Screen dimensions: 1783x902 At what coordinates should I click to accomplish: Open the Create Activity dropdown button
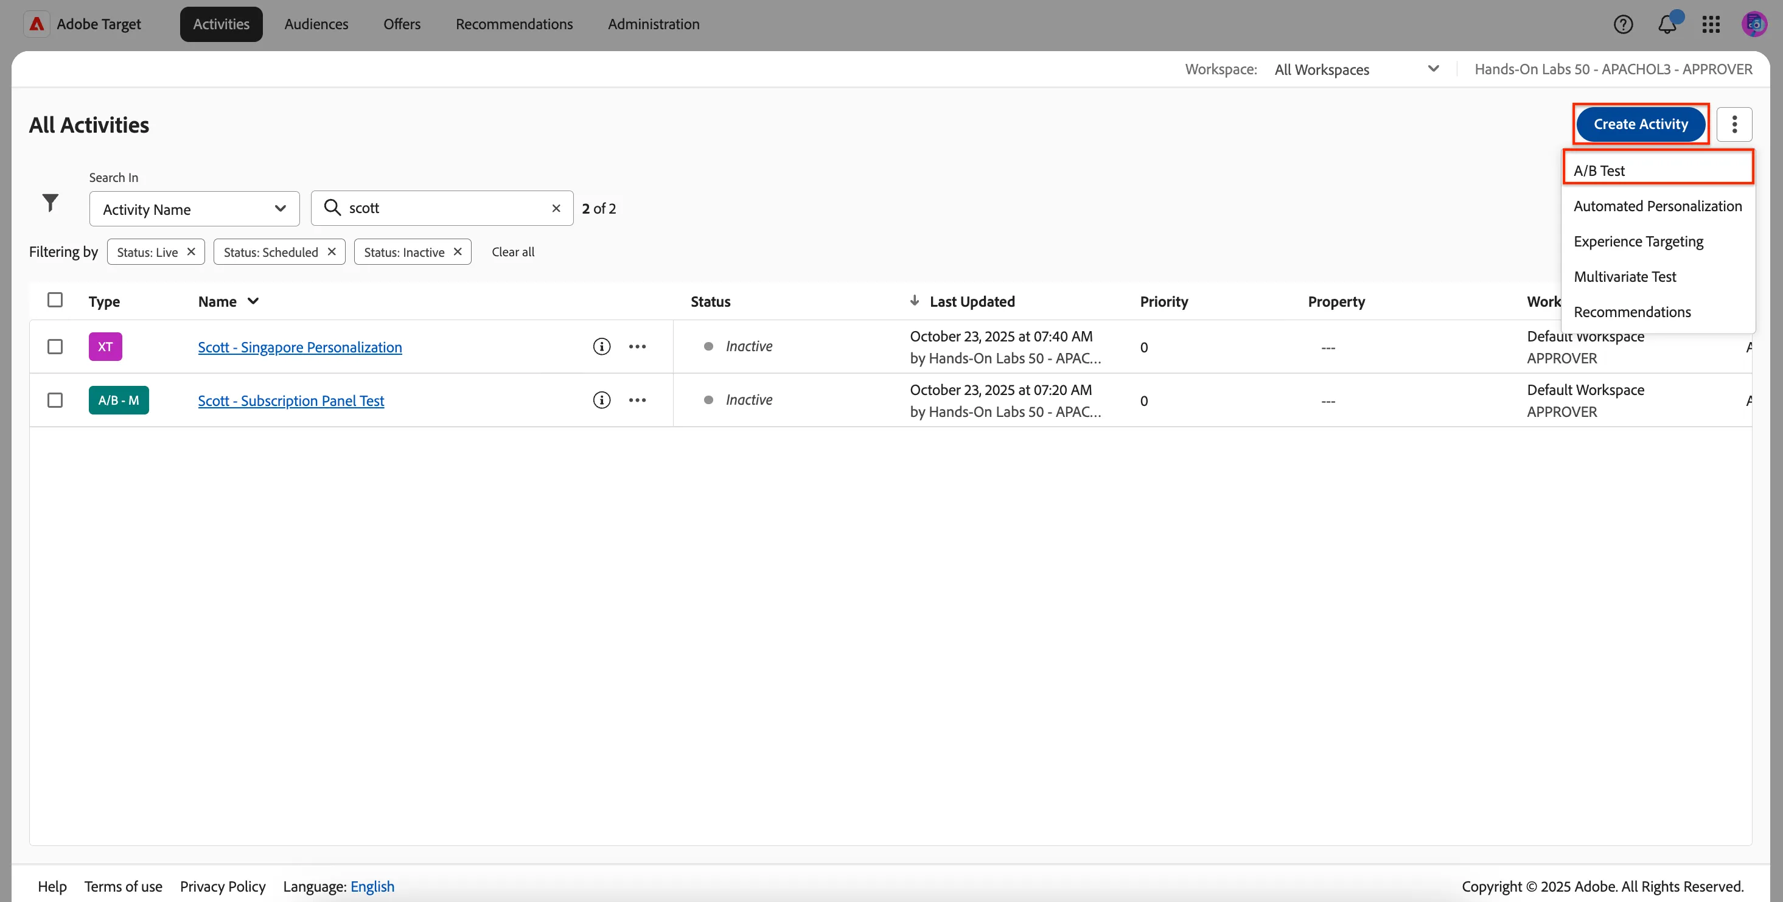pos(1641,124)
